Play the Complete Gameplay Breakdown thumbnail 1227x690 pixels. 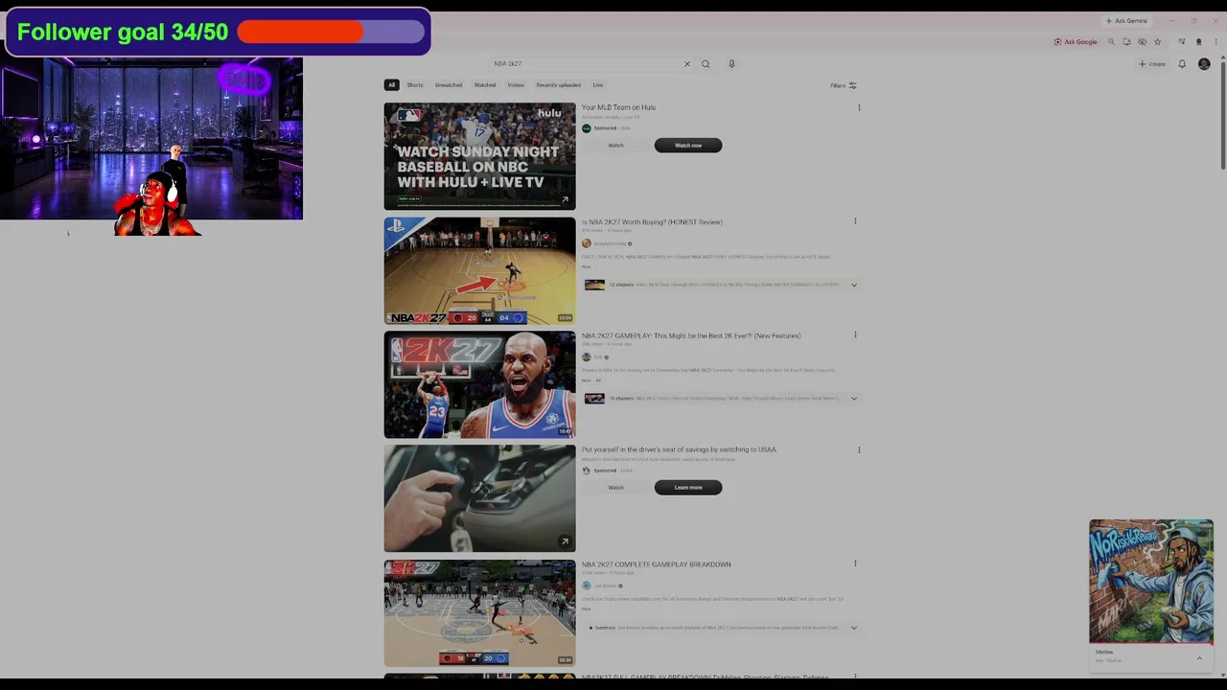click(x=479, y=613)
